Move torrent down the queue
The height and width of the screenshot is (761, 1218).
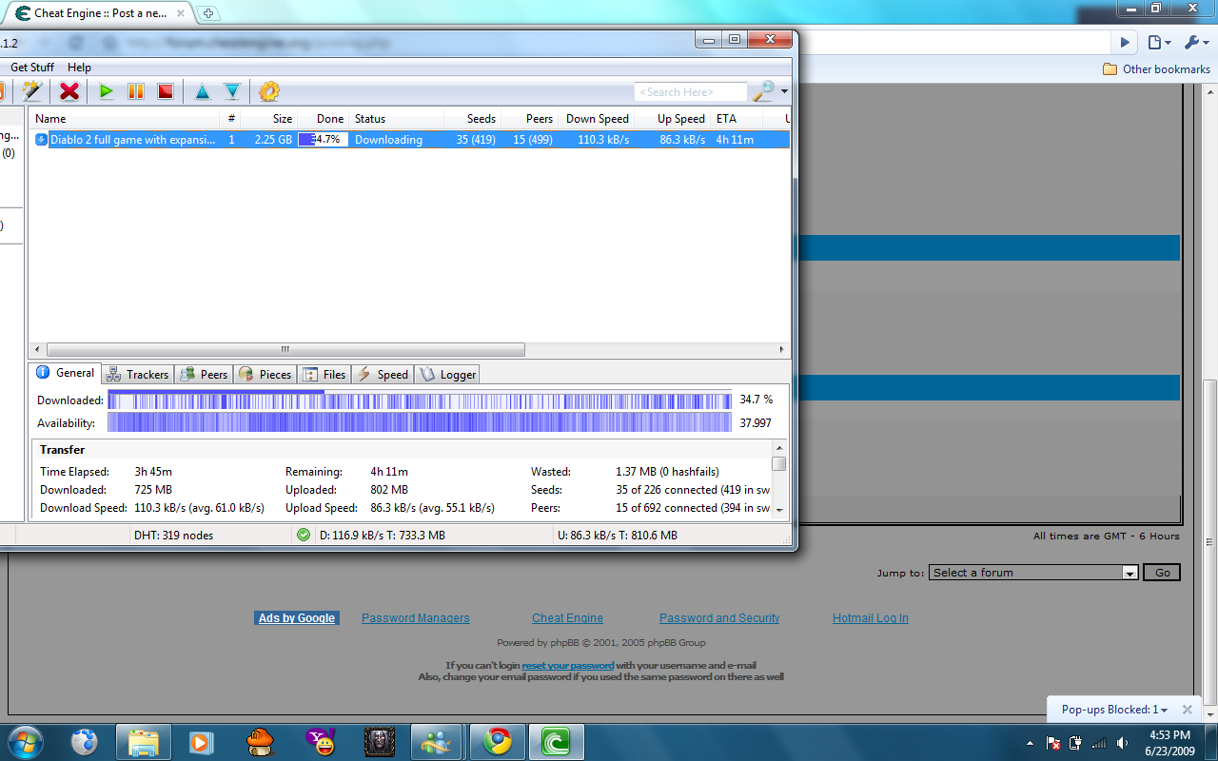pos(231,91)
